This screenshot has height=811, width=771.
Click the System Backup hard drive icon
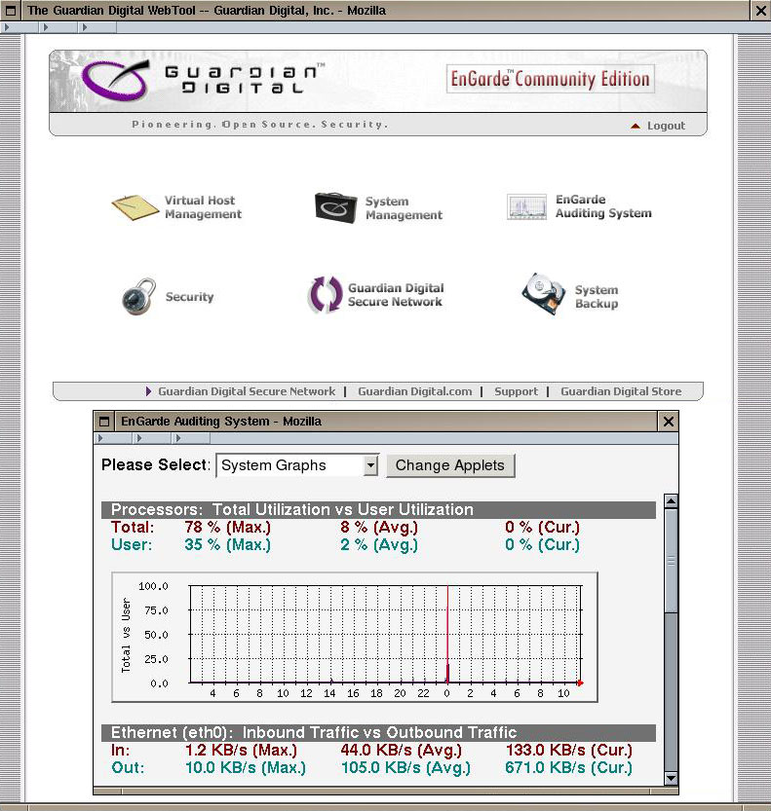[x=543, y=295]
